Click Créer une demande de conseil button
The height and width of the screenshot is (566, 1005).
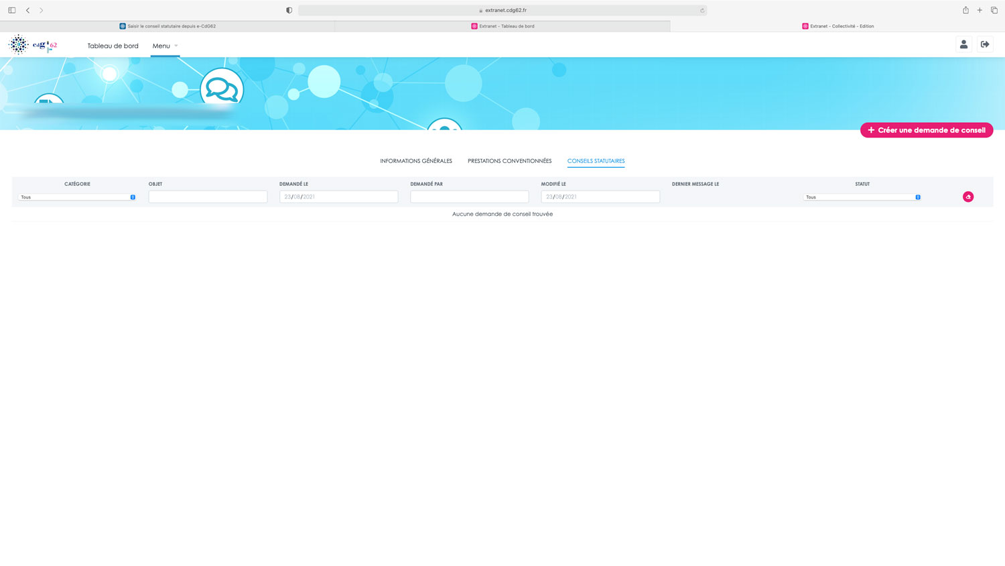click(926, 130)
